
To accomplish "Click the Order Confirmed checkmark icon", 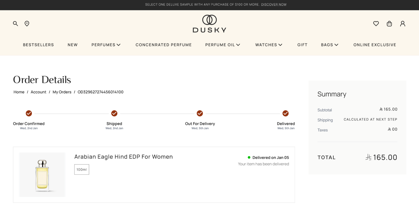I will click(29, 113).
